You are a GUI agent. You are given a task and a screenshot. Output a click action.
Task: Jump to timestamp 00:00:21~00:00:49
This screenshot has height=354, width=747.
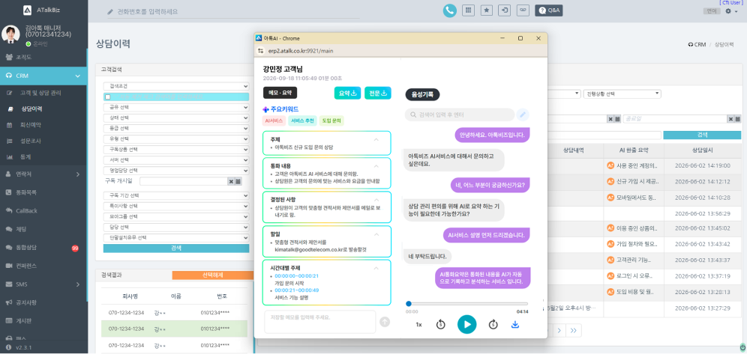pyautogui.click(x=296, y=290)
